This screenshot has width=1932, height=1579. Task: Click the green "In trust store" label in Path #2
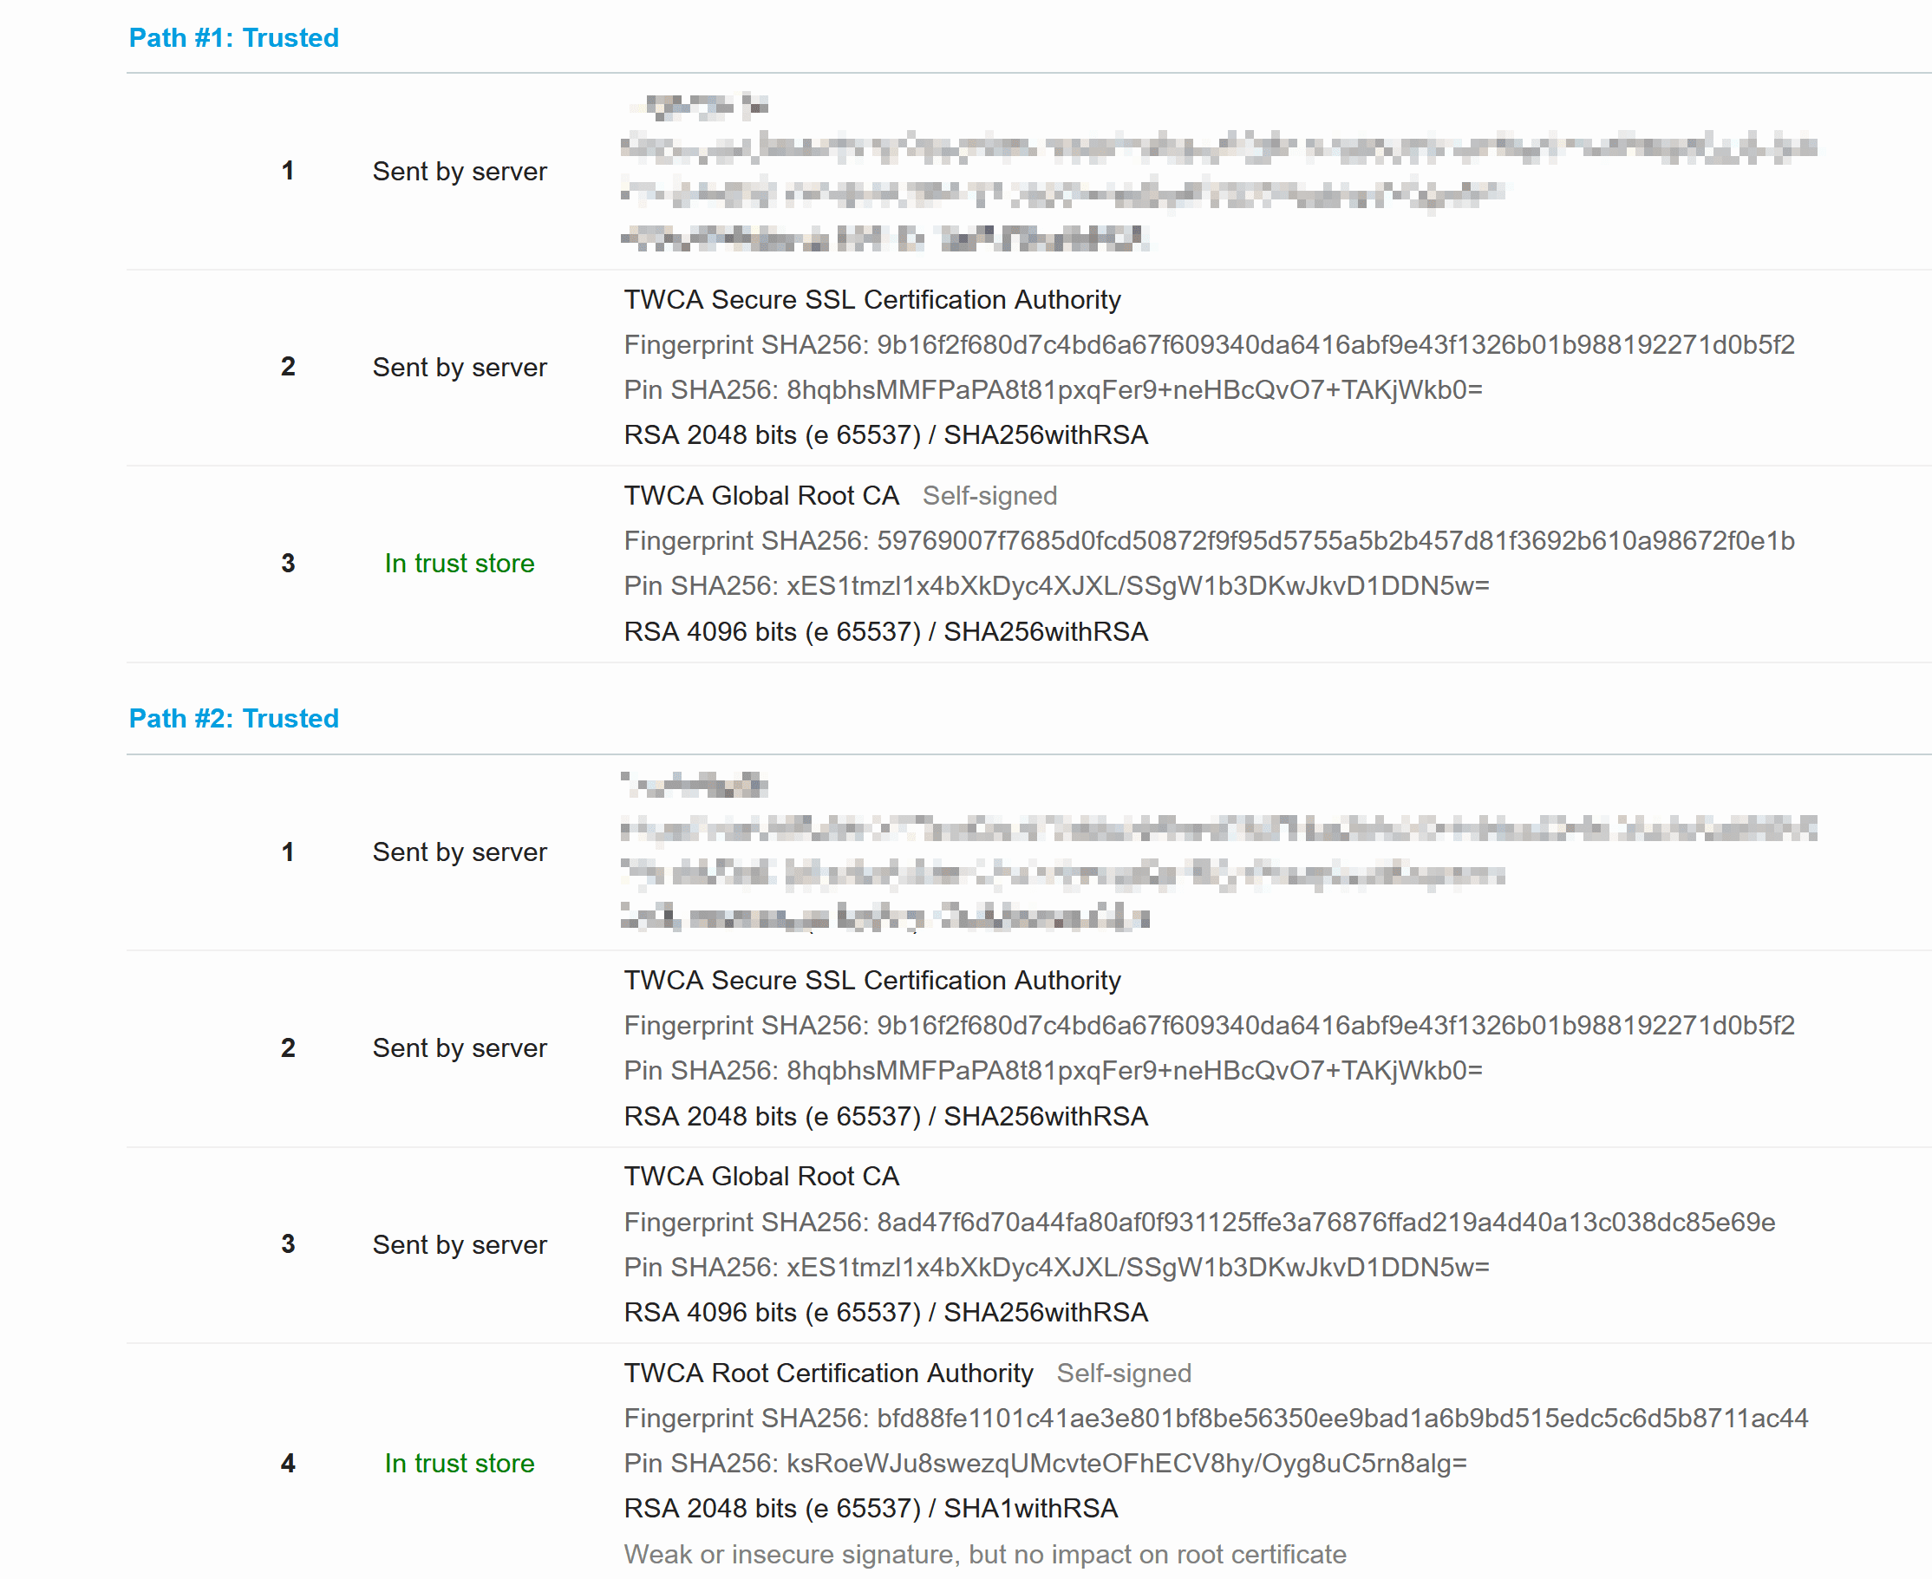tap(460, 1463)
